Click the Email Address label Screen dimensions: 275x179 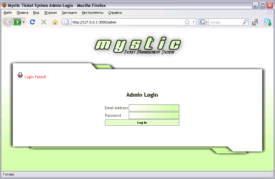pyautogui.click(x=116, y=108)
